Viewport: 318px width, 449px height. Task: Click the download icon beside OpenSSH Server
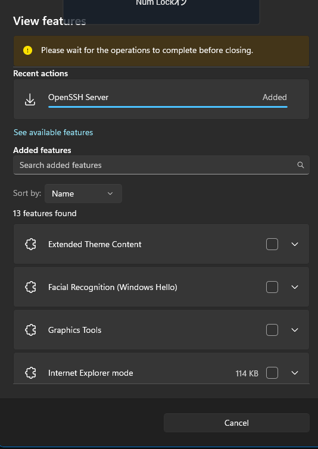30,100
